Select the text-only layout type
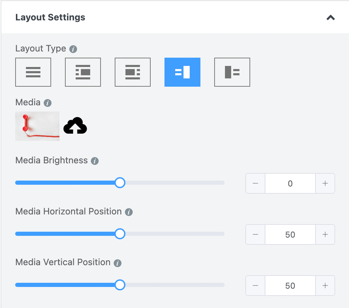 (33, 72)
